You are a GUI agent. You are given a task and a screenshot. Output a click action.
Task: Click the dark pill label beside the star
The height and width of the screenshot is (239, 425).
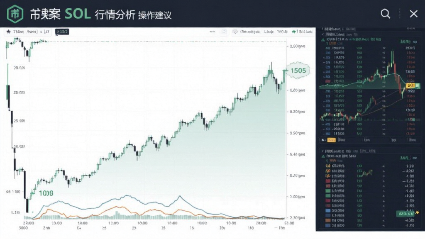click(62, 32)
